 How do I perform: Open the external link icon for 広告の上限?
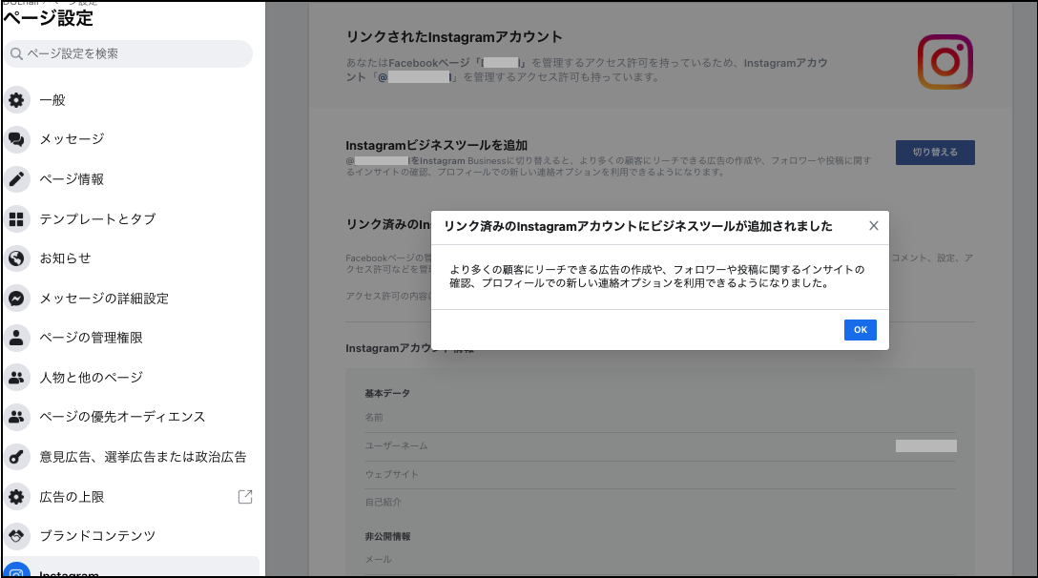click(x=245, y=497)
